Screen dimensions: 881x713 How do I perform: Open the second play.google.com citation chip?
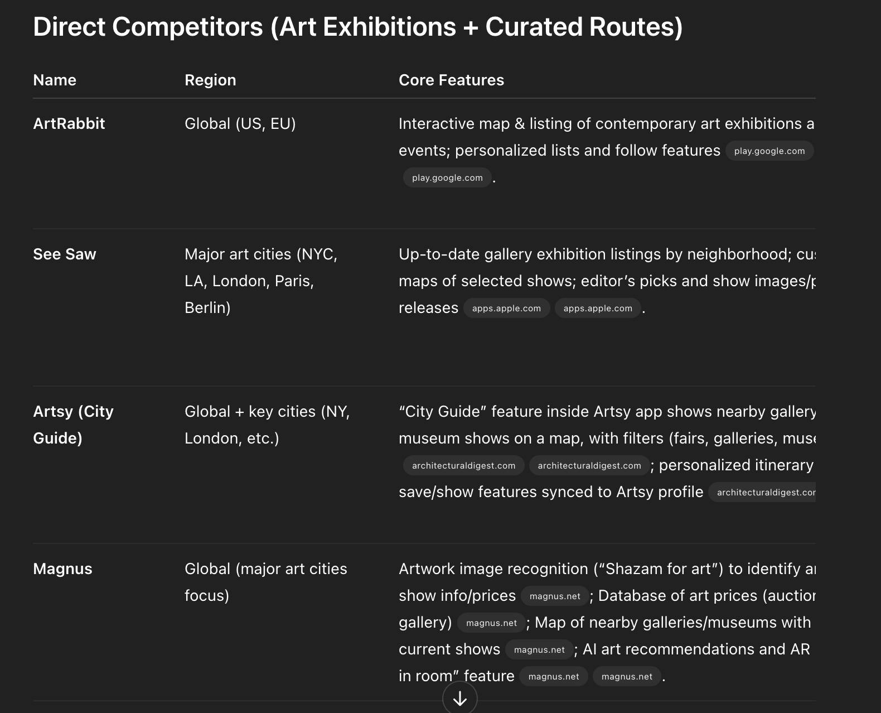tap(447, 177)
